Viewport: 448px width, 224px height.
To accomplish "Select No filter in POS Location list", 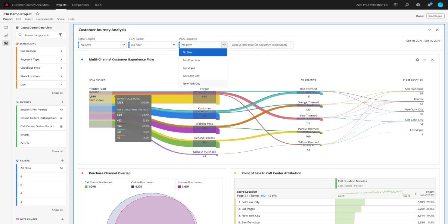I will (203, 52).
